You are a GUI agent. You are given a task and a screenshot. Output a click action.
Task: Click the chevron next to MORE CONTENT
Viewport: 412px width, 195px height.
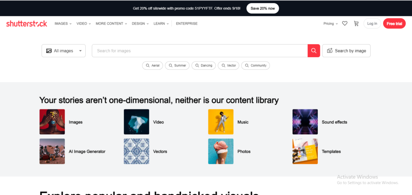pyautogui.click(x=126, y=24)
